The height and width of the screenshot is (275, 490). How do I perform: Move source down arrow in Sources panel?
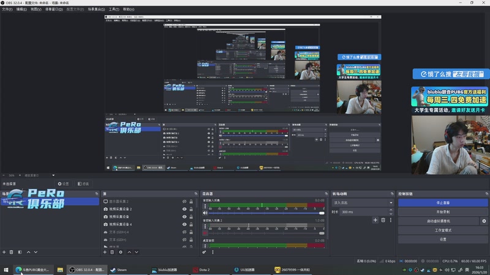point(137,252)
